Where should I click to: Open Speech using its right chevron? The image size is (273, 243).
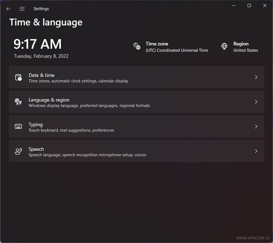(256, 151)
